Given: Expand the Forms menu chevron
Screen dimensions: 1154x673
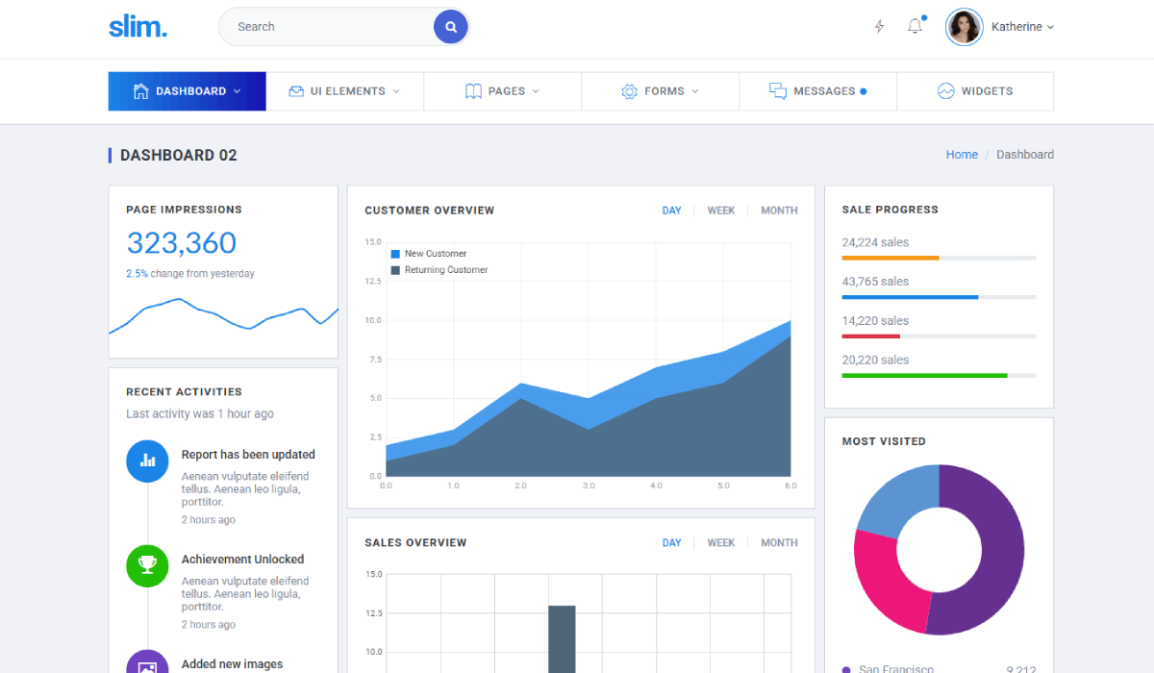Looking at the screenshot, I should (695, 91).
